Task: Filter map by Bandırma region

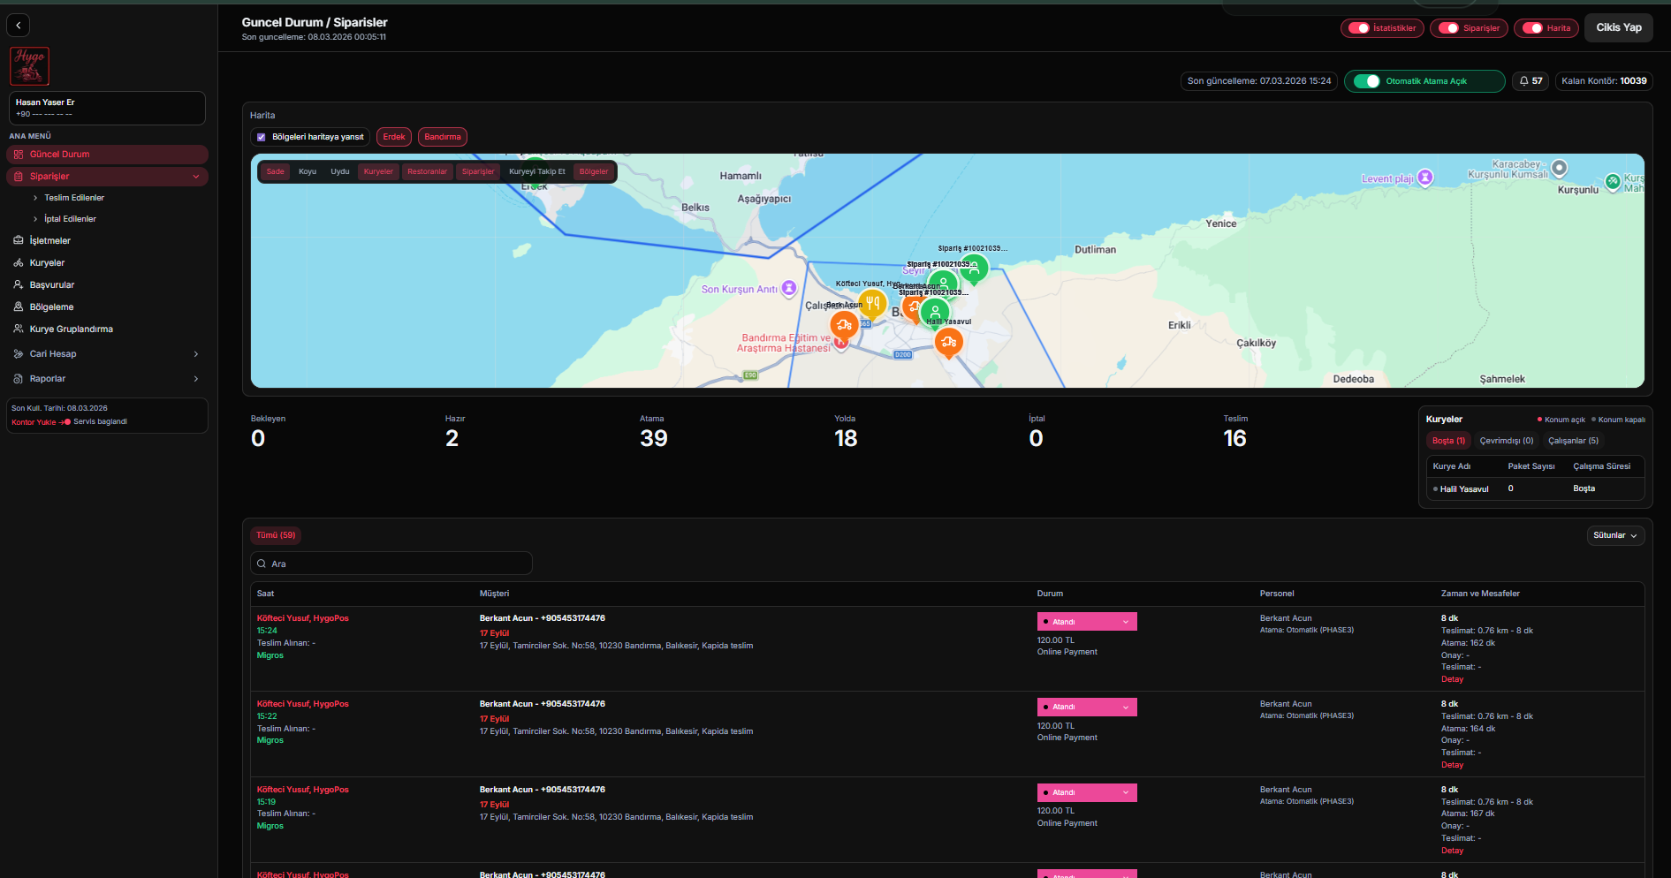Action: point(442,137)
